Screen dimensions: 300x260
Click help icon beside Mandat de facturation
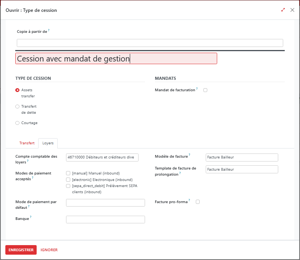coord(197,89)
